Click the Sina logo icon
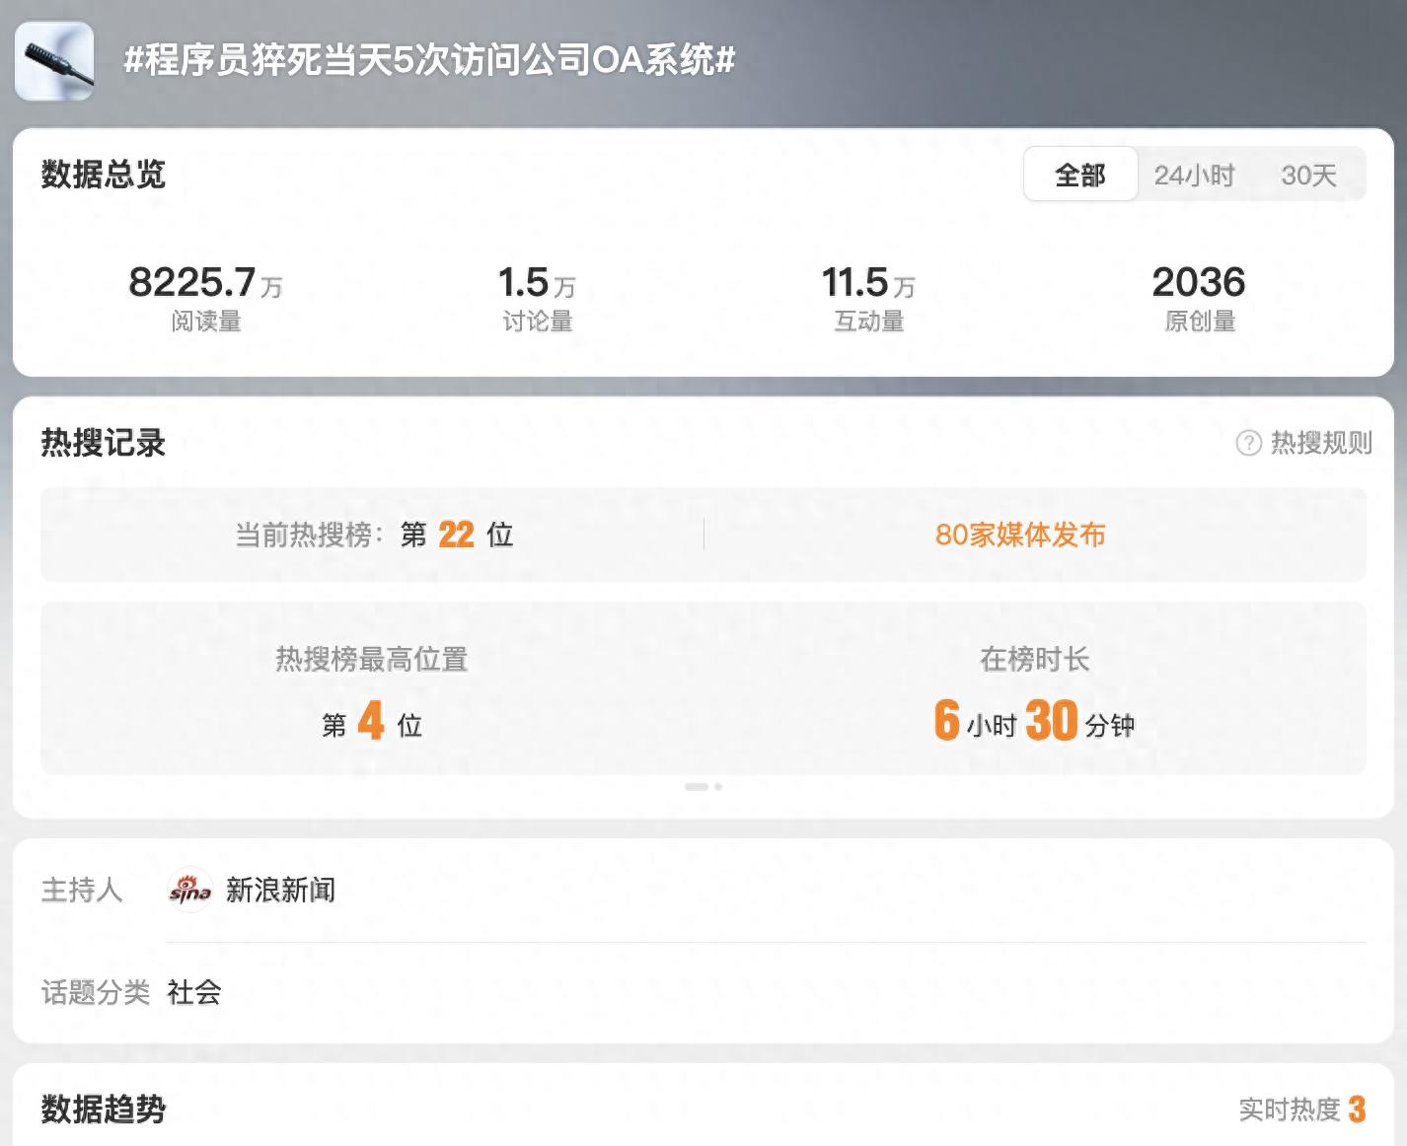 [189, 891]
